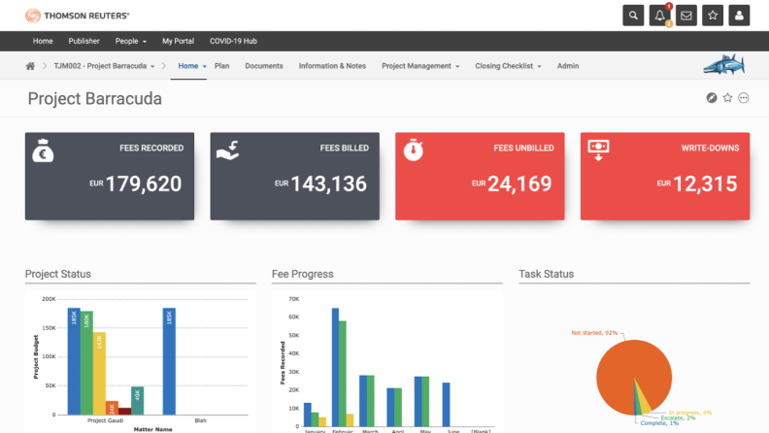The height and width of the screenshot is (433, 769).
Task: Click the search magnifier icon
Action: 633,16
